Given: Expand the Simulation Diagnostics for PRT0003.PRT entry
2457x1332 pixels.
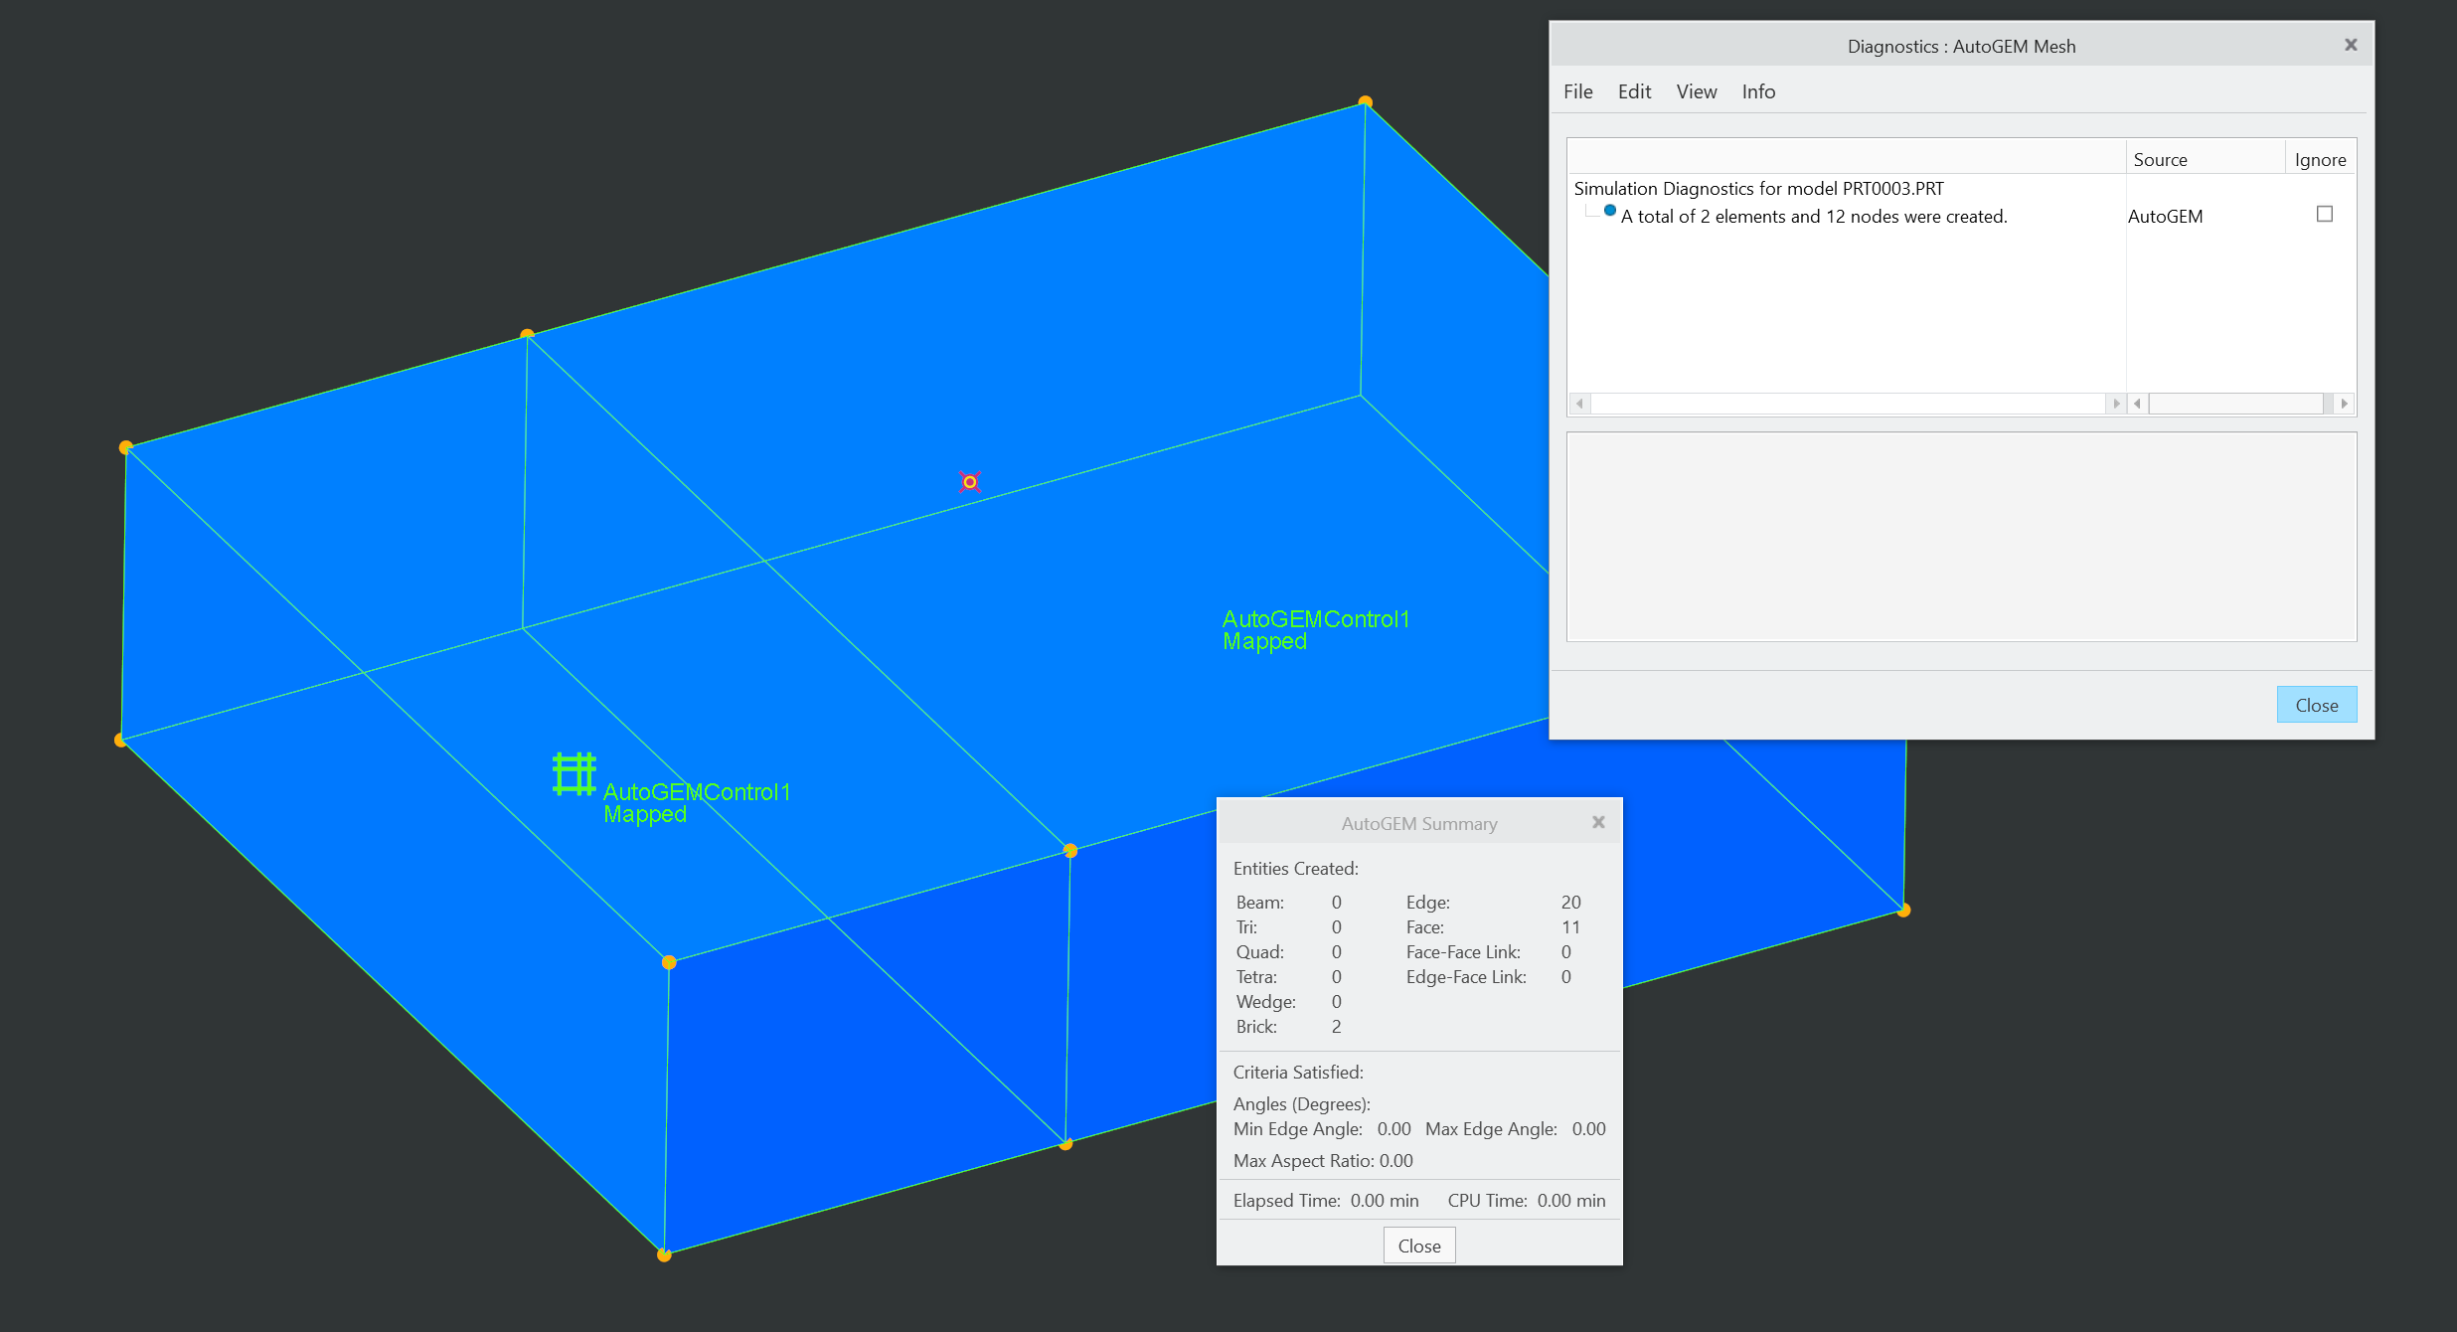Looking at the screenshot, I should pos(1759,188).
